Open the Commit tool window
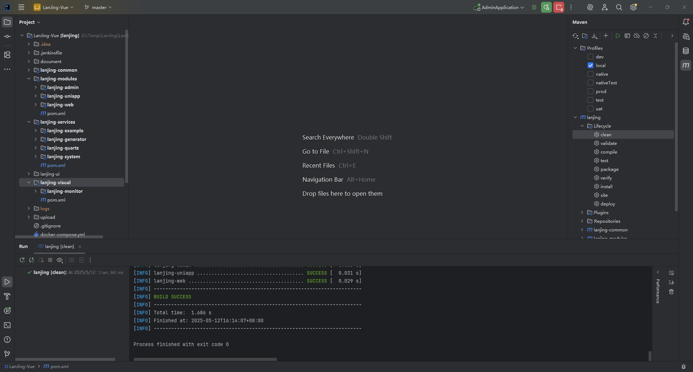The width and height of the screenshot is (693, 372). pyautogui.click(x=7, y=36)
